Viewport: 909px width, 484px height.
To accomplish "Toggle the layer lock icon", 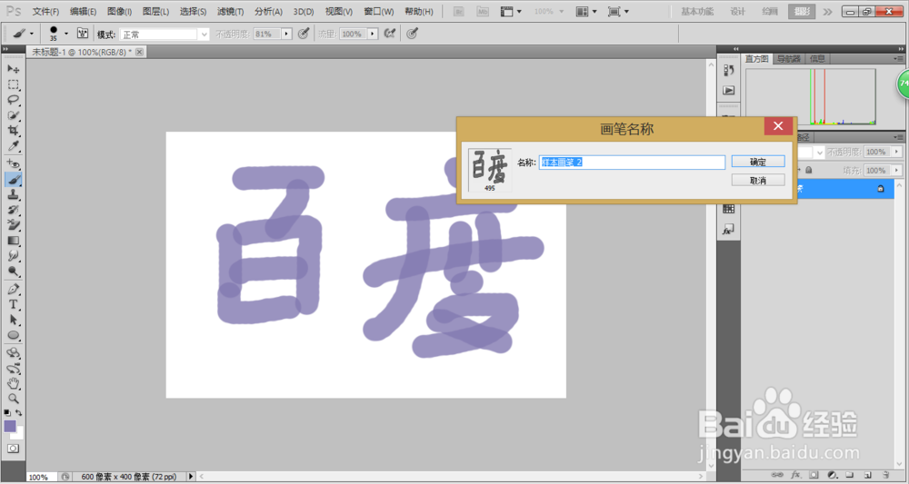I will click(x=881, y=189).
